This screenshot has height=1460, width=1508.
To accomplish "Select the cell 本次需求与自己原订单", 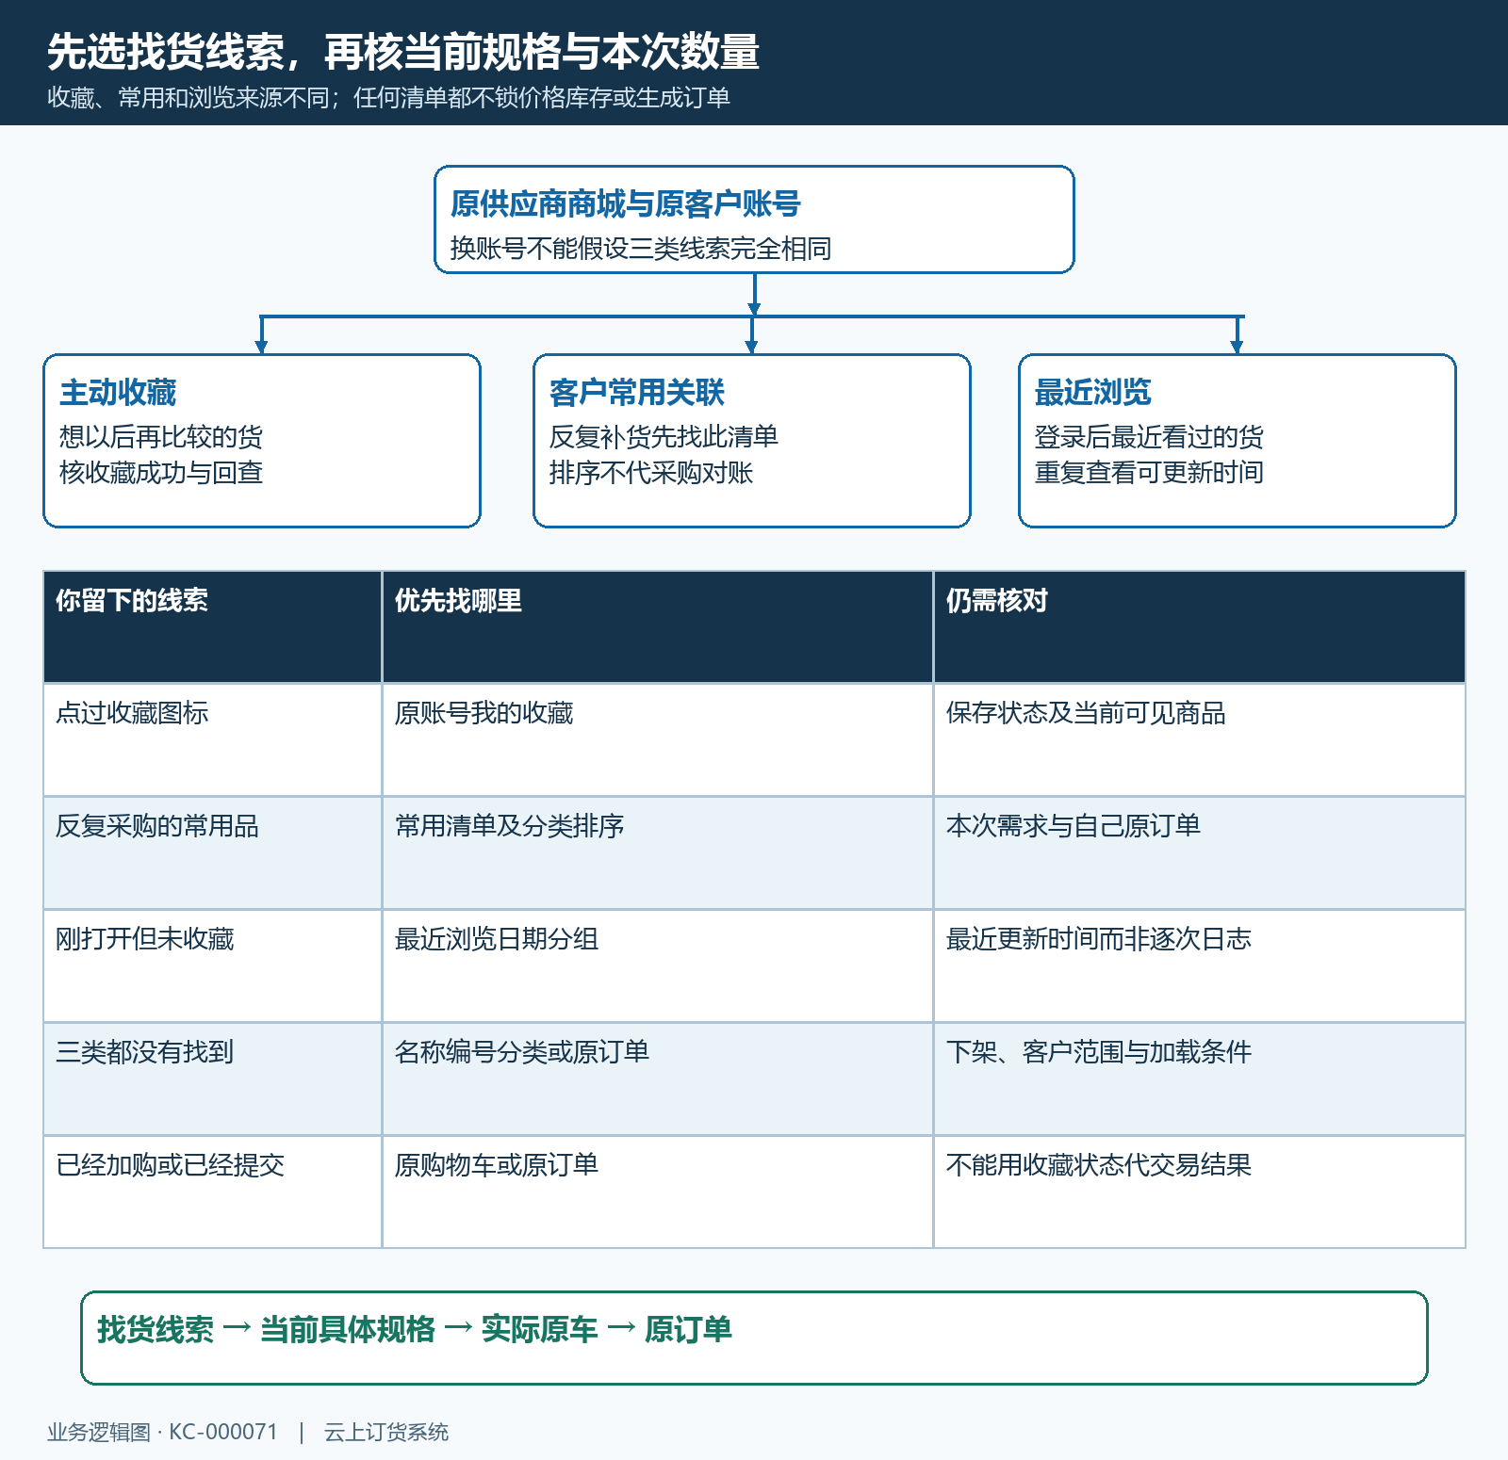I will (1199, 852).
